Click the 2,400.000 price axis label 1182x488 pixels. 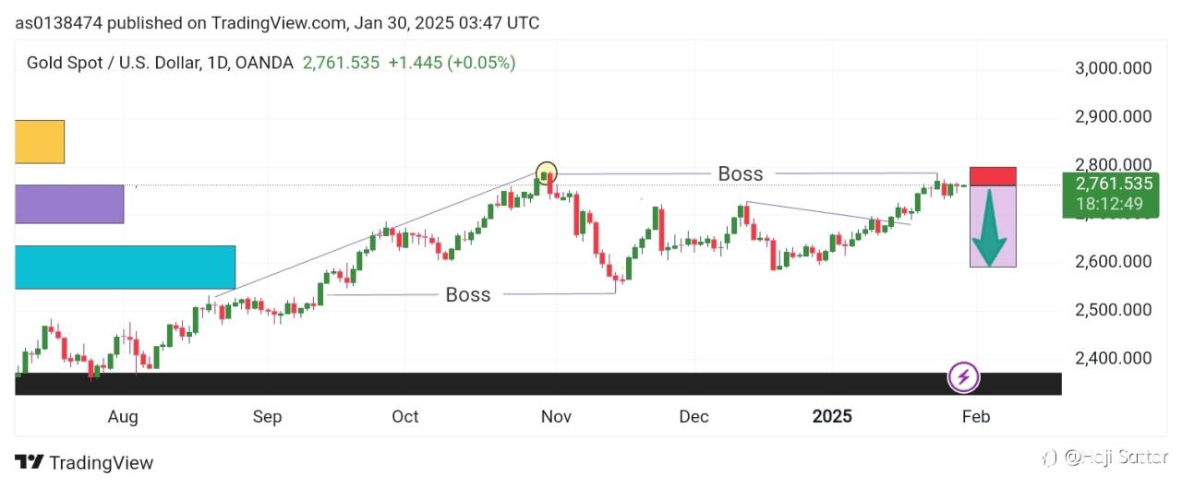[1112, 358]
